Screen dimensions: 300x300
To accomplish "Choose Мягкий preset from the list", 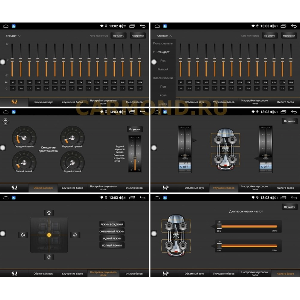I will pyautogui.click(x=163, y=69).
